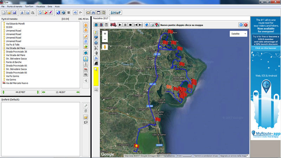
Task: Click the blue refresh arrows icon
Action: click(x=40, y=13)
